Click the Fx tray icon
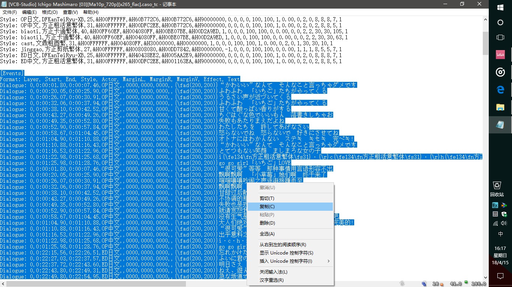This screenshot has width=512, height=287. pyautogui.click(x=495, y=205)
